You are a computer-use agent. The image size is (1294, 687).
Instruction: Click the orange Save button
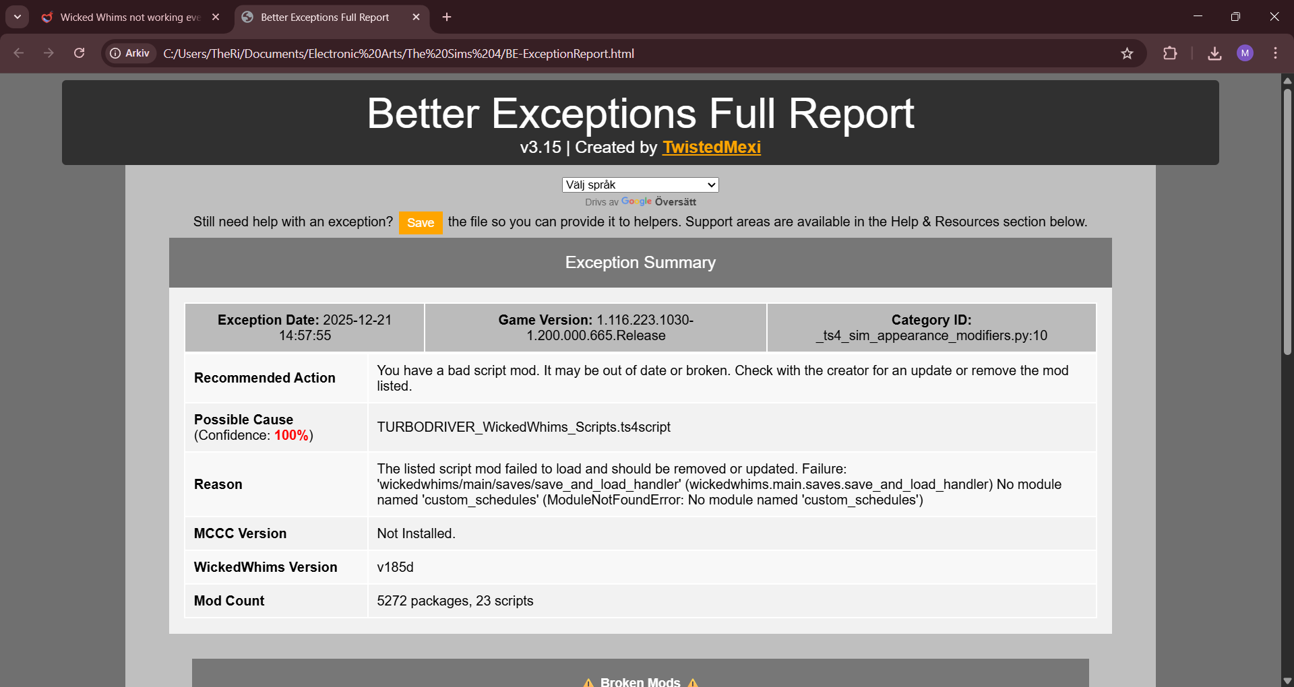(x=421, y=223)
